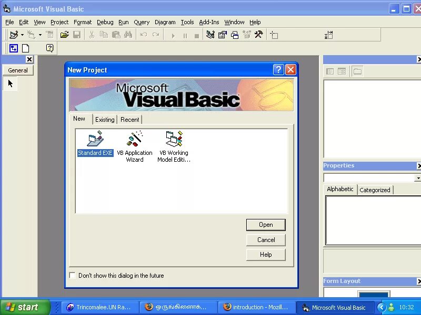
Task: Click View Object icon in project panel
Action: click(x=342, y=71)
